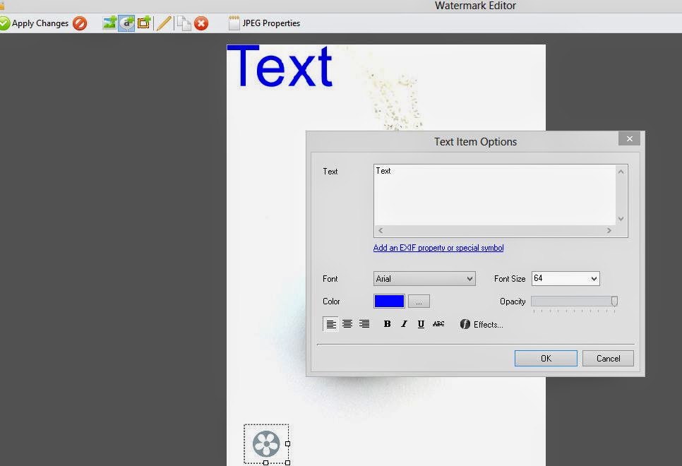The image size is (682, 466).
Task: Click the Opacity slider handle
Action: (x=614, y=301)
